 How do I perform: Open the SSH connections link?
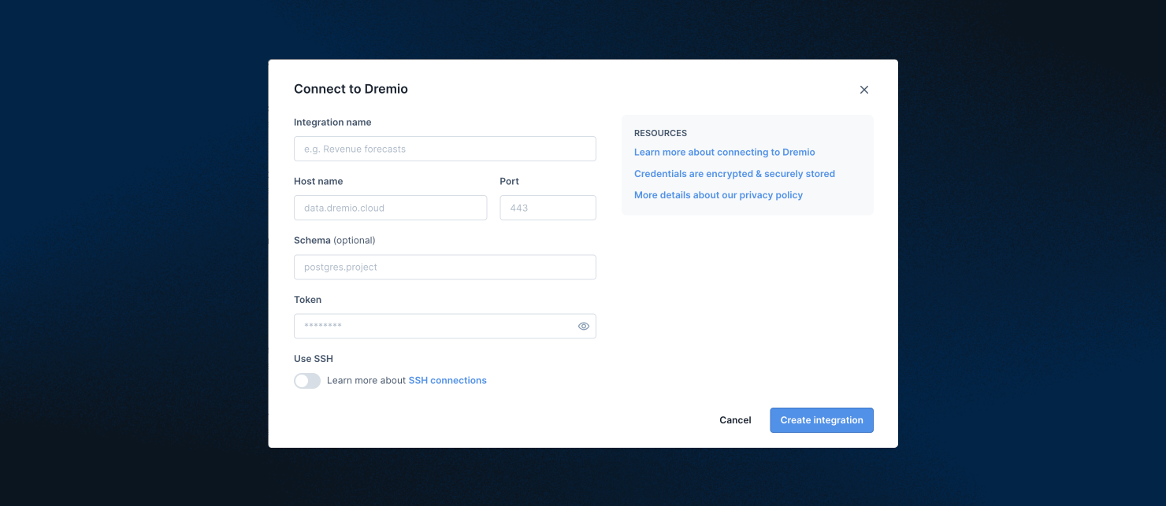447,380
